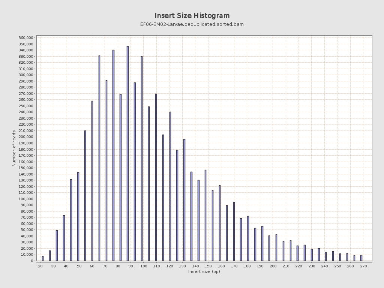Select the 'Insert Size Histogram' chart title

192,16
